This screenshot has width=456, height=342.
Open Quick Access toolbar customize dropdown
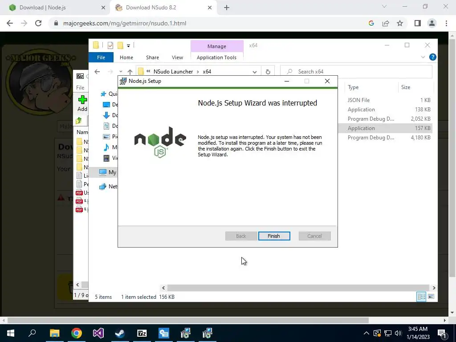(x=128, y=46)
